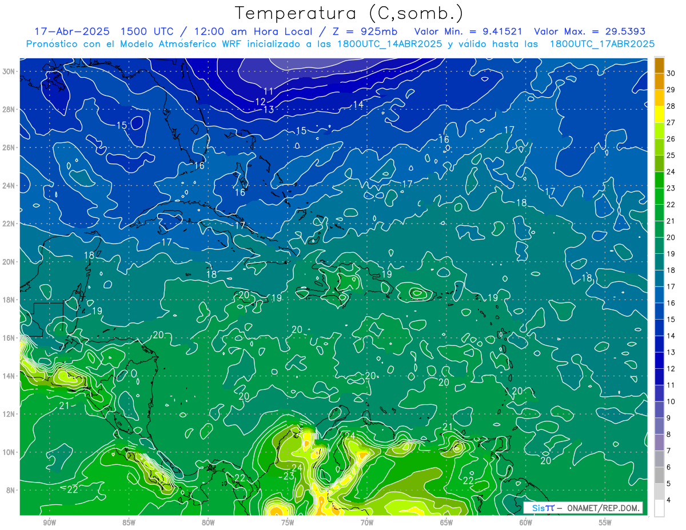Pick the white legend swatch below value 4
Screen dimensions: 686x530
click(x=659, y=508)
